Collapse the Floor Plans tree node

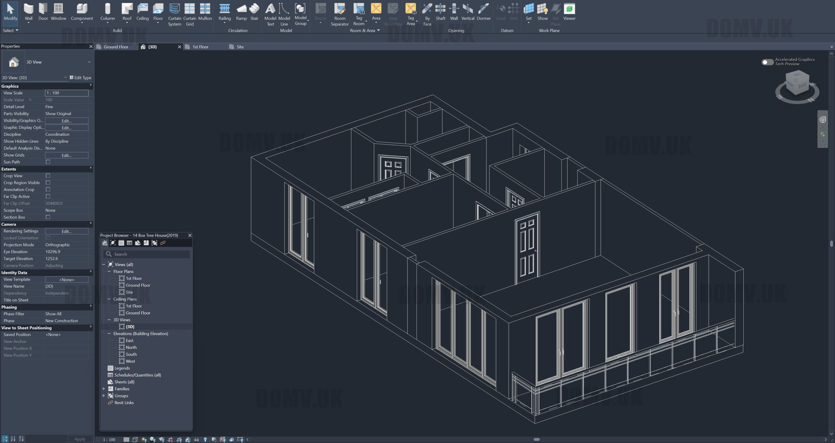tap(109, 271)
